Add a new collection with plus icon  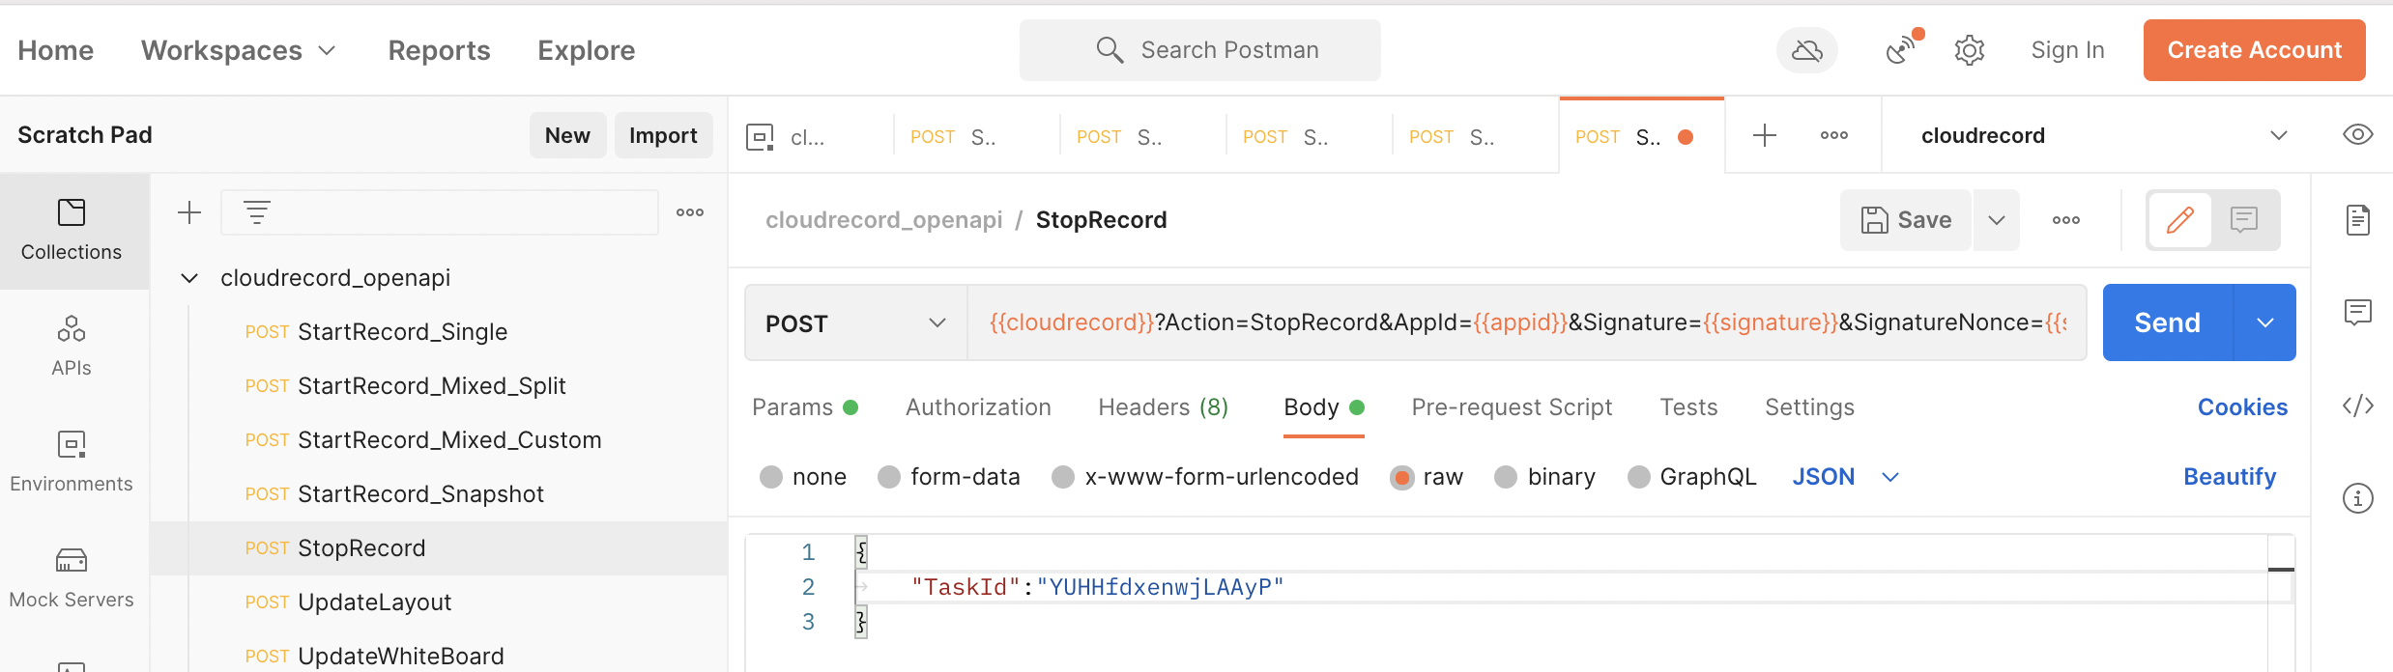click(x=189, y=212)
